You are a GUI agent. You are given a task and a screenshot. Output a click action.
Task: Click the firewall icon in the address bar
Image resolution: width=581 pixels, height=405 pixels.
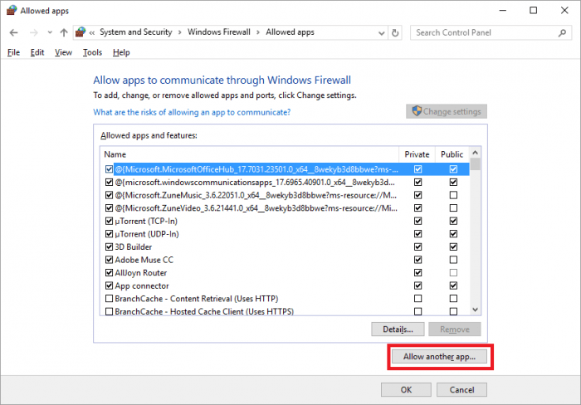point(81,32)
